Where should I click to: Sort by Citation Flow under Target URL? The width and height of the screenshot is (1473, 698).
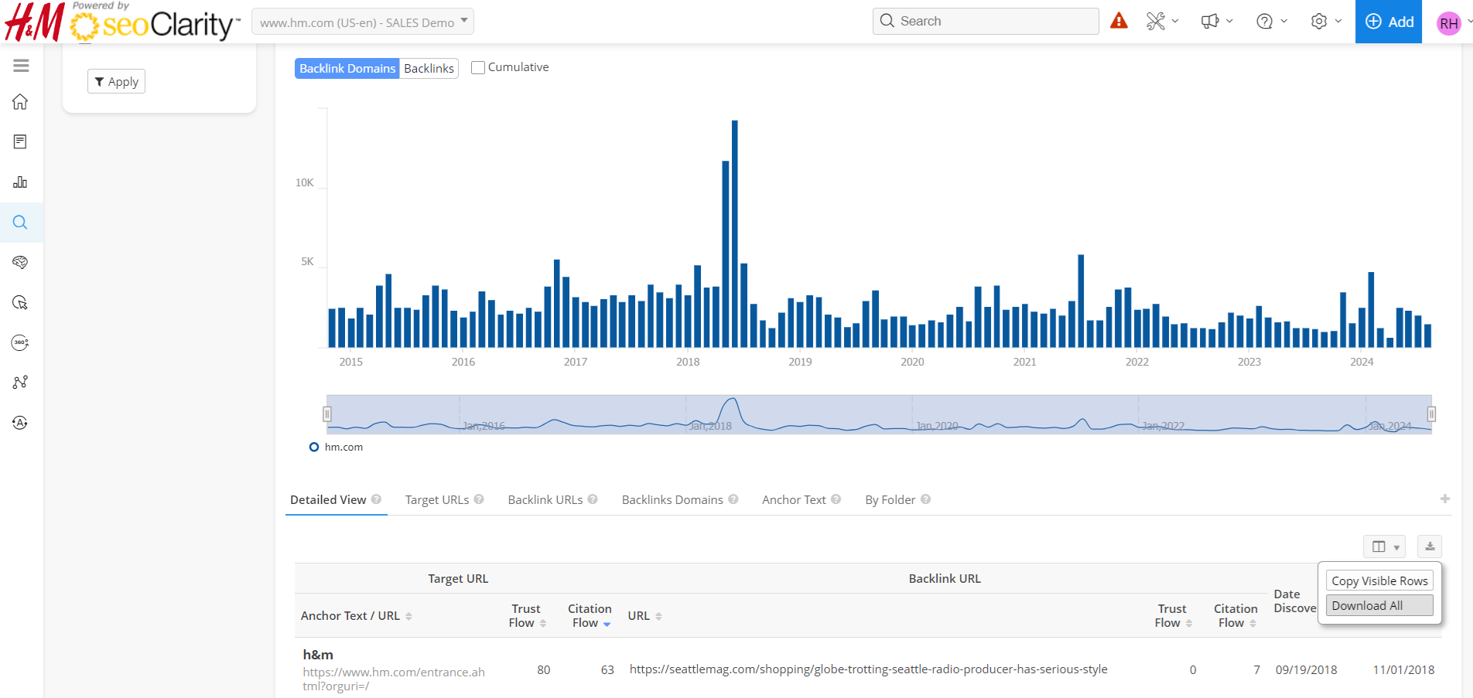(590, 616)
